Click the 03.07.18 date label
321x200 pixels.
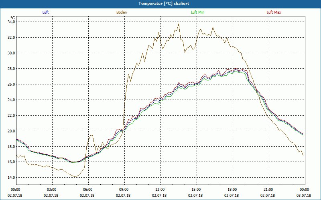(x=304, y=195)
